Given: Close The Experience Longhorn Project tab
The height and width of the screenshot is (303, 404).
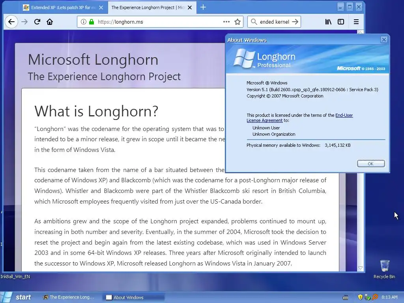Looking at the screenshot, I should pos(190,8).
